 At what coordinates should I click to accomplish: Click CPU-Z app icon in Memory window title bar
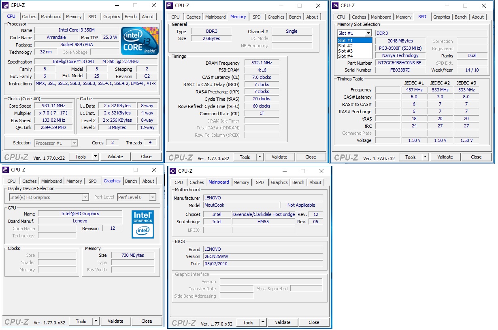(170, 6)
